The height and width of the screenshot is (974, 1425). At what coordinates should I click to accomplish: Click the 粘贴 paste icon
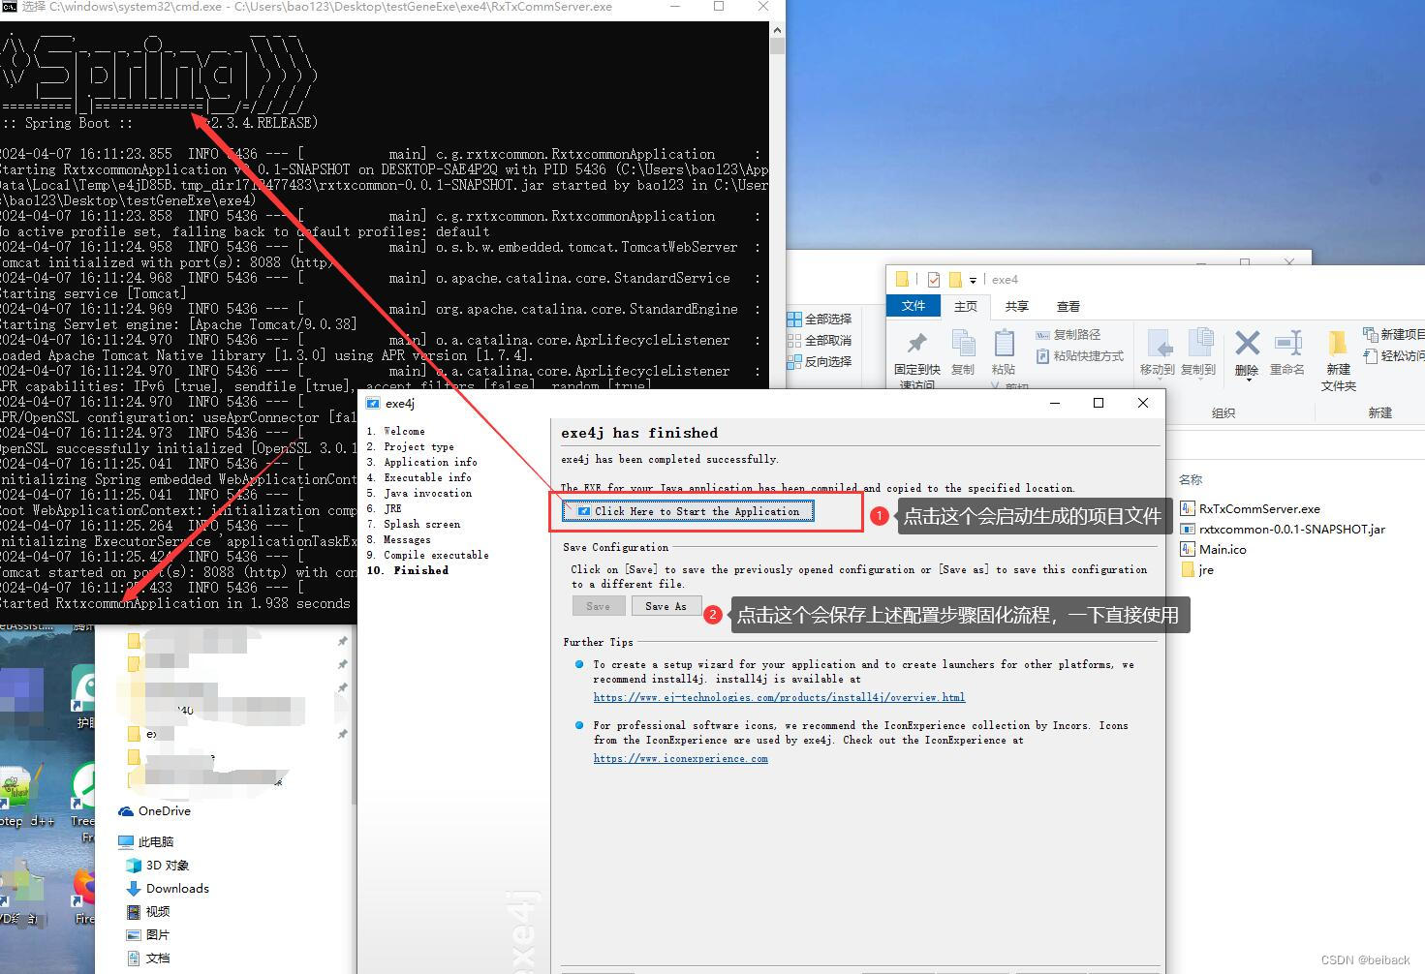1004,344
